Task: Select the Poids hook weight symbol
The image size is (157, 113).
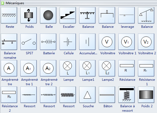Action: (x=28, y=15)
